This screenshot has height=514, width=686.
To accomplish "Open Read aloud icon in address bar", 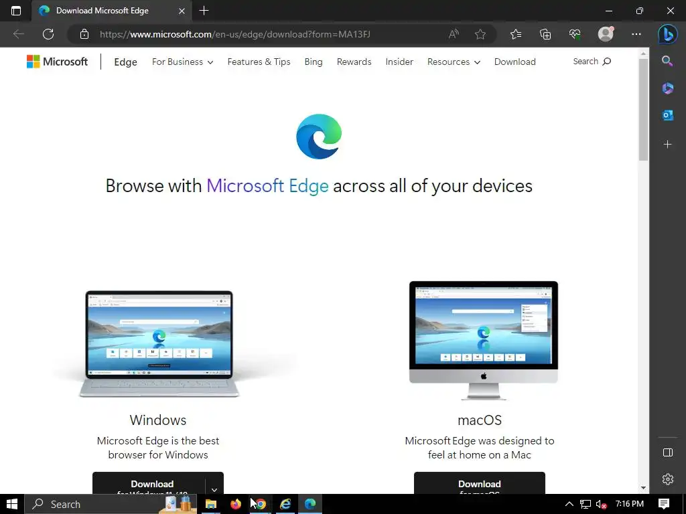I will pyautogui.click(x=454, y=34).
